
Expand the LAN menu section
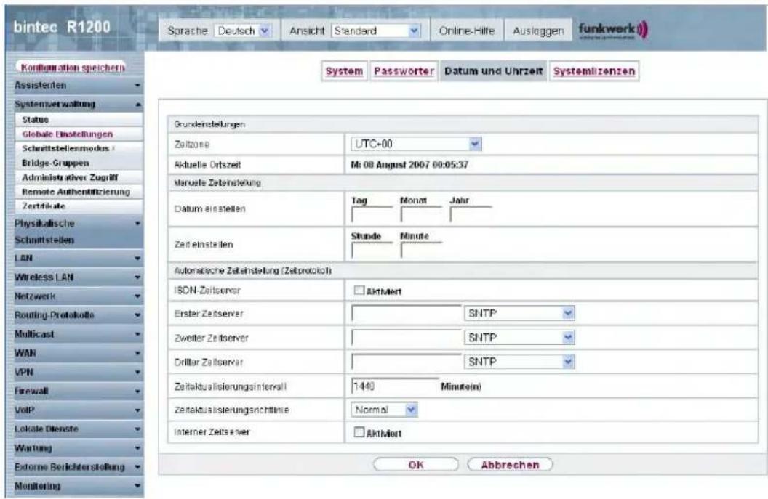(77, 258)
